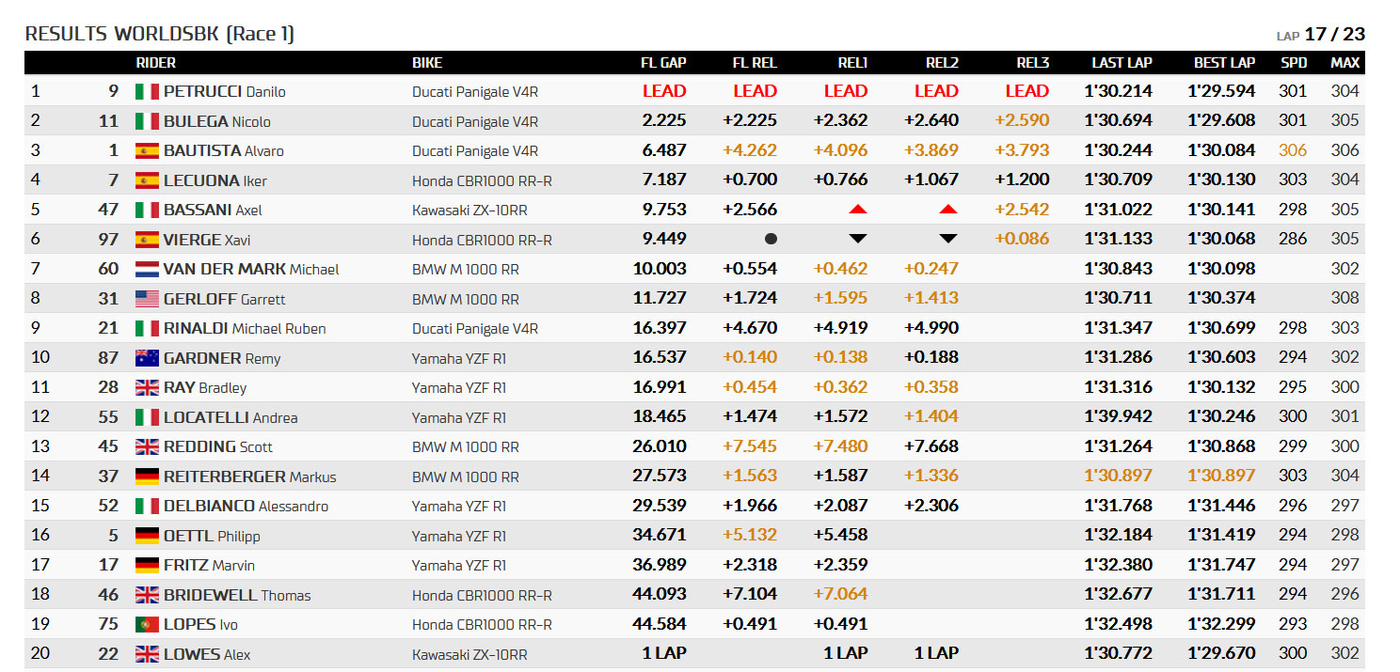Click the UK flag beside REDDING Scott

click(x=147, y=446)
